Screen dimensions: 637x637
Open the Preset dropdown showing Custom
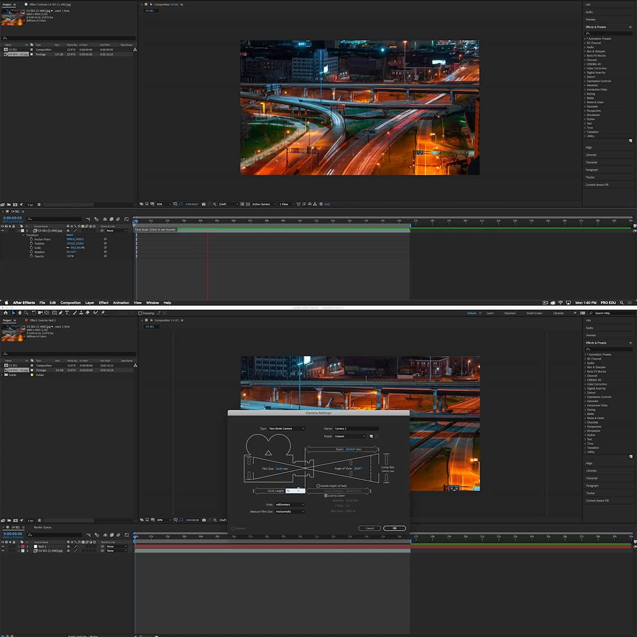(349, 436)
